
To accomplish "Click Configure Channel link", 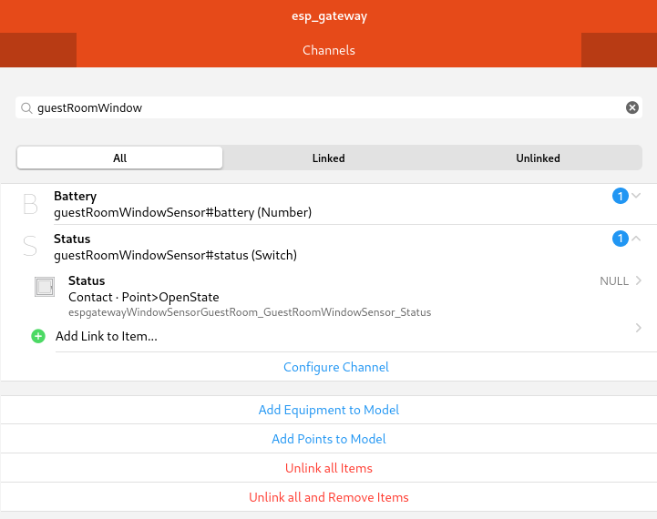I will tap(336, 367).
